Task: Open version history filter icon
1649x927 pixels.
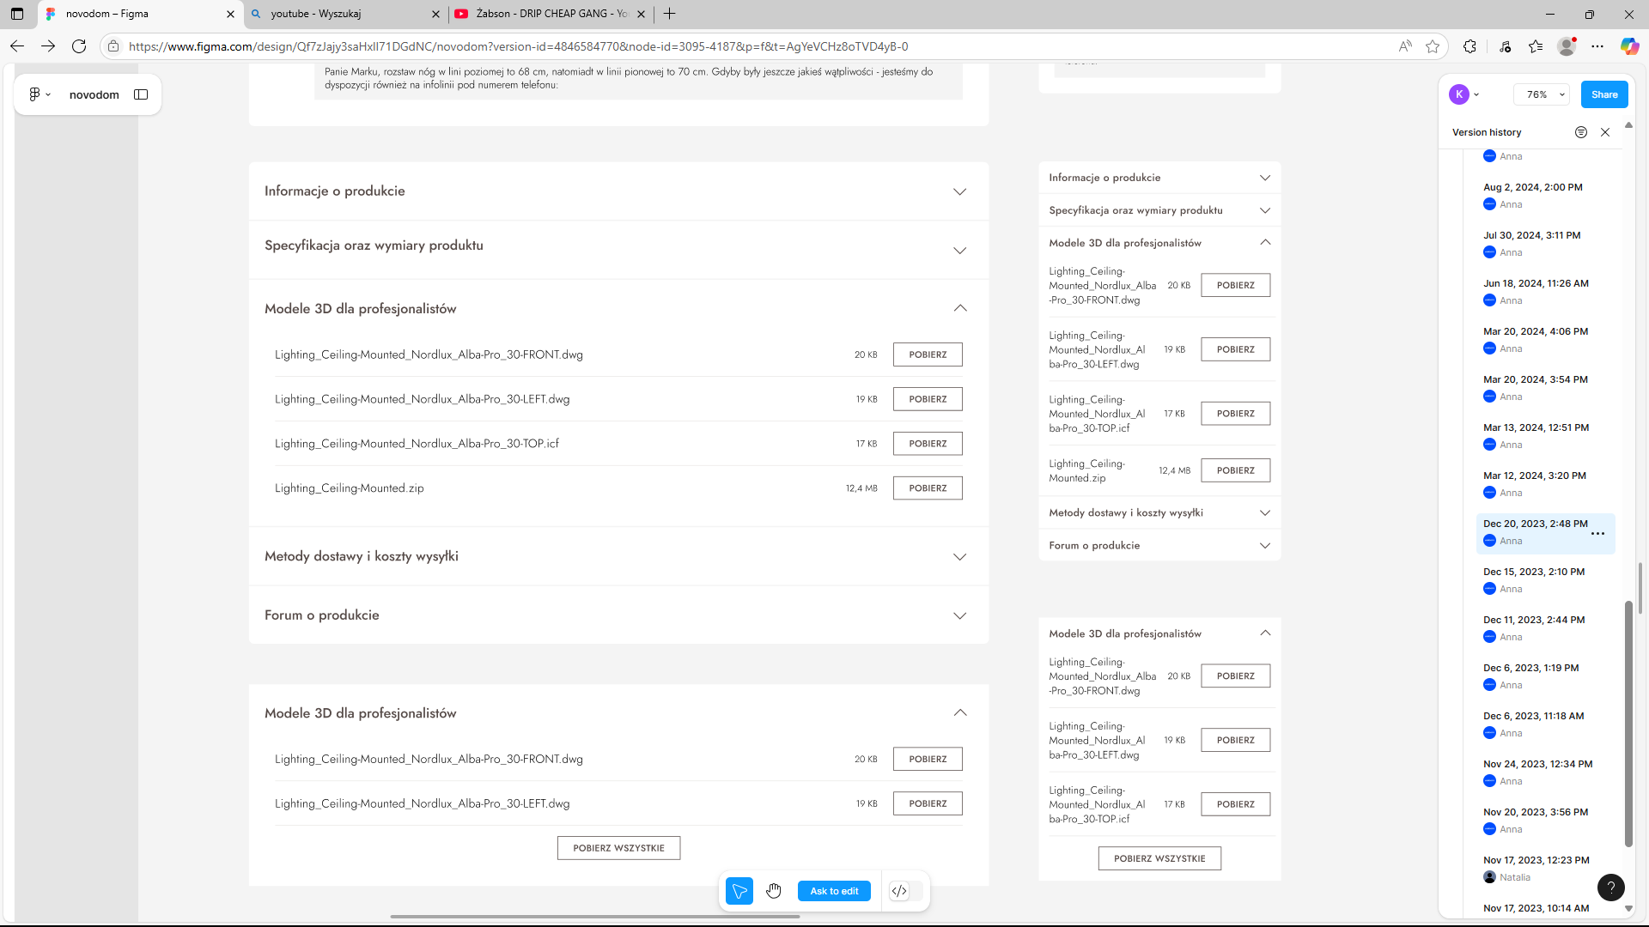Action: (1580, 132)
